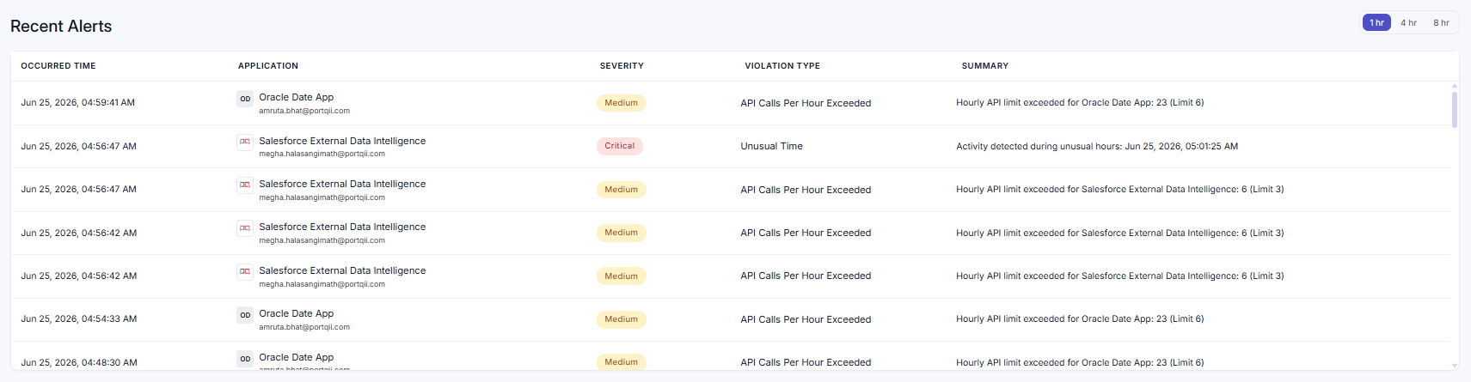Click Medium badge in the 04:54:33 AM row
Viewport: 1471px width, 382px height.
[622, 319]
